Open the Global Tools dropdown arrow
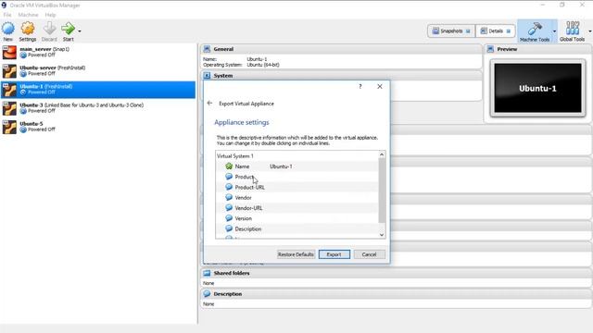Image resolution: width=593 pixels, height=333 pixels. coord(590,31)
